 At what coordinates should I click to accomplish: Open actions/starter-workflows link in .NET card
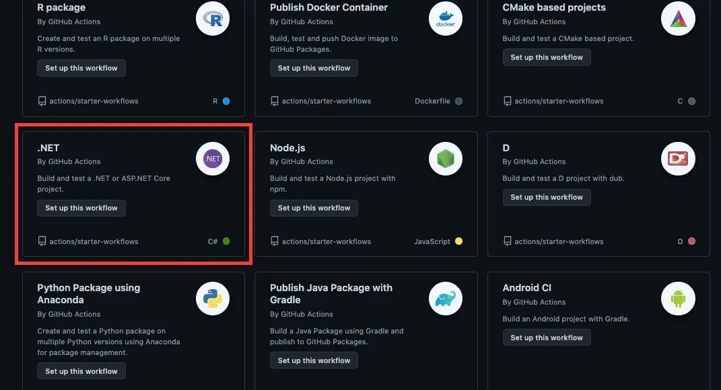pyautogui.click(x=94, y=241)
